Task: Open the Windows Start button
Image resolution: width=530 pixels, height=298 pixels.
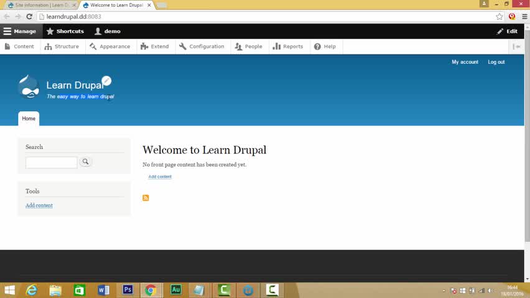Action: [x=10, y=290]
